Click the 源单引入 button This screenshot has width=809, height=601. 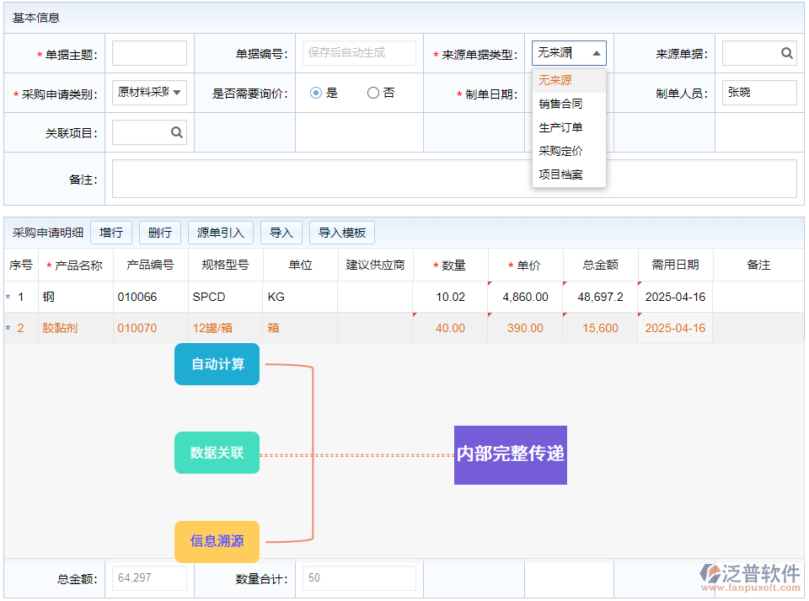coord(220,232)
